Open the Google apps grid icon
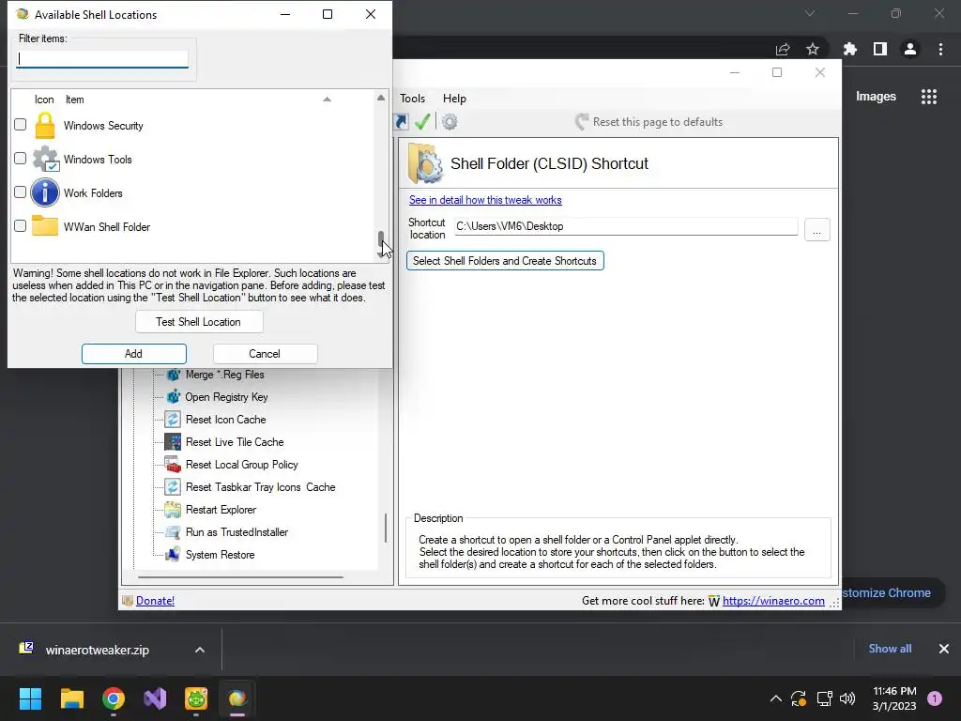Screen dimensions: 961x721 pos(929,97)
